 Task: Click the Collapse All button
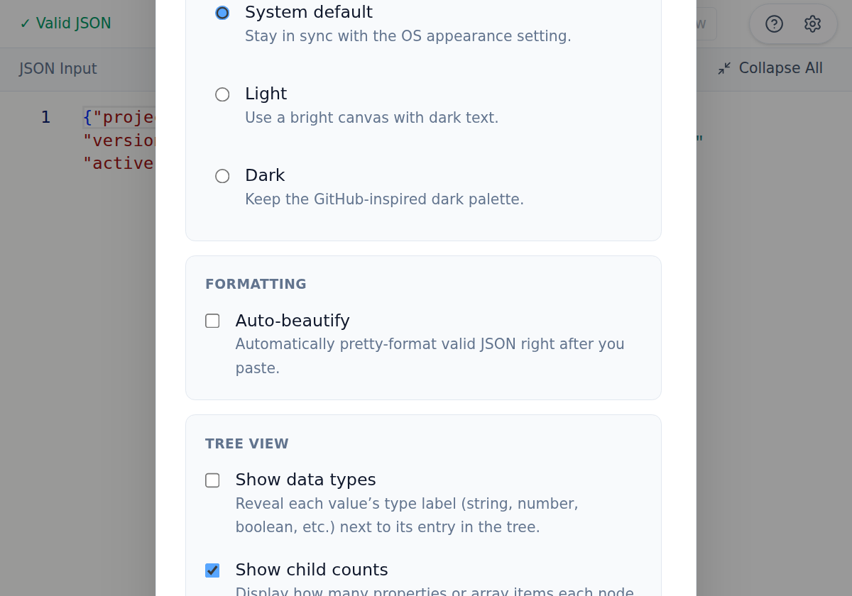(x=770, y=68)
